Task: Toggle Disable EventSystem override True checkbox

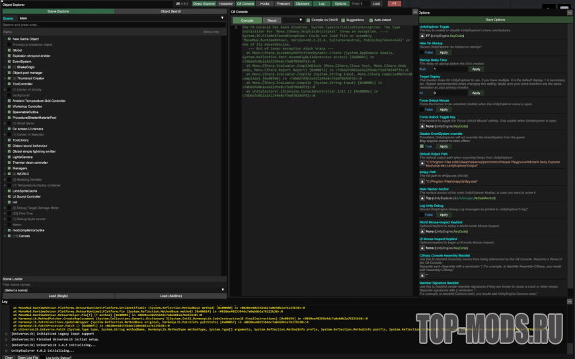Action: 422,146
